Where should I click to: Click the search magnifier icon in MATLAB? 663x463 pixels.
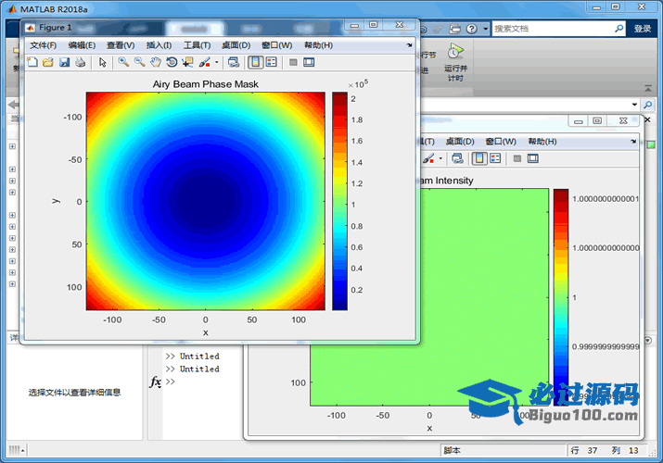pos(619,29)
